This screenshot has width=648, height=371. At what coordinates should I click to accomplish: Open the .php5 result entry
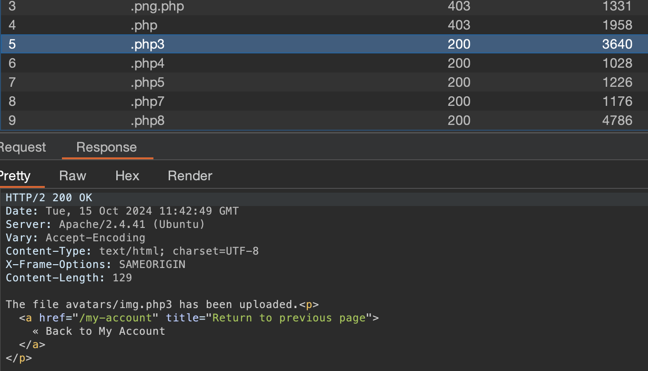pos(147,82)
